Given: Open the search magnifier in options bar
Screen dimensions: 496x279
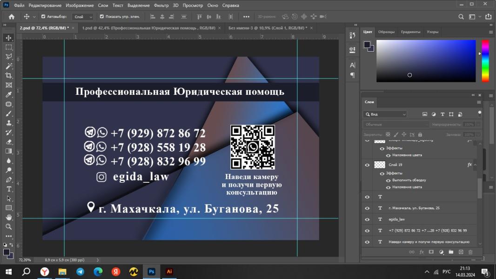Looking at the screenshot, I should pos(461,17).
